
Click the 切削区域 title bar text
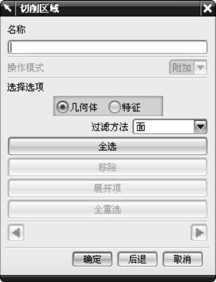point(40,9)
